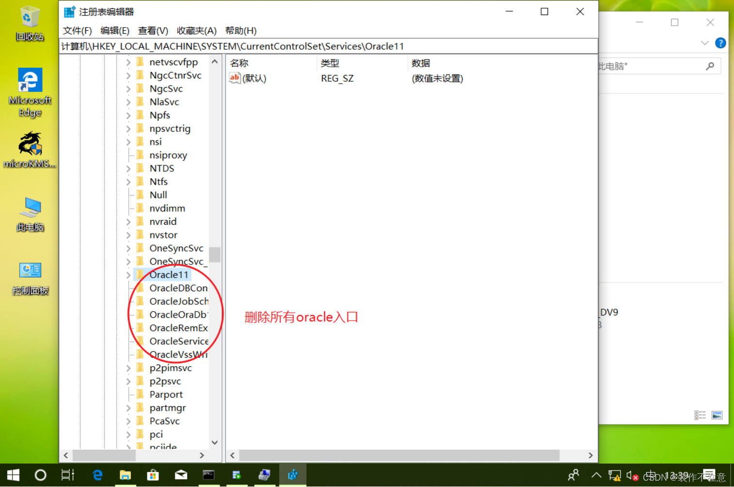Select the nvdimm registry key
The image size is (734, 487).
(167, 208)
